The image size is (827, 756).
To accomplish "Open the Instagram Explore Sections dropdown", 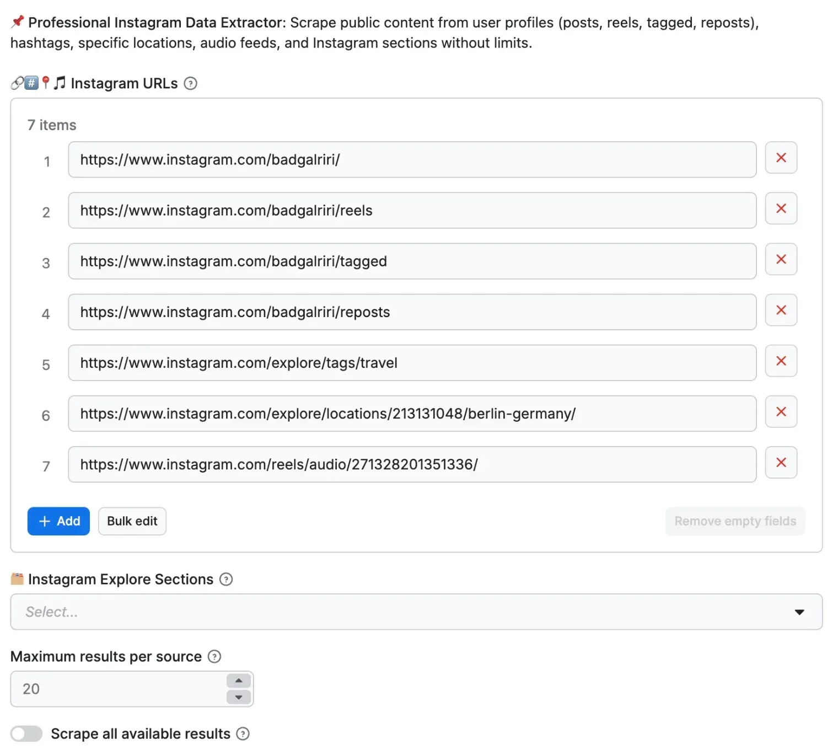I will click(416, 612).
